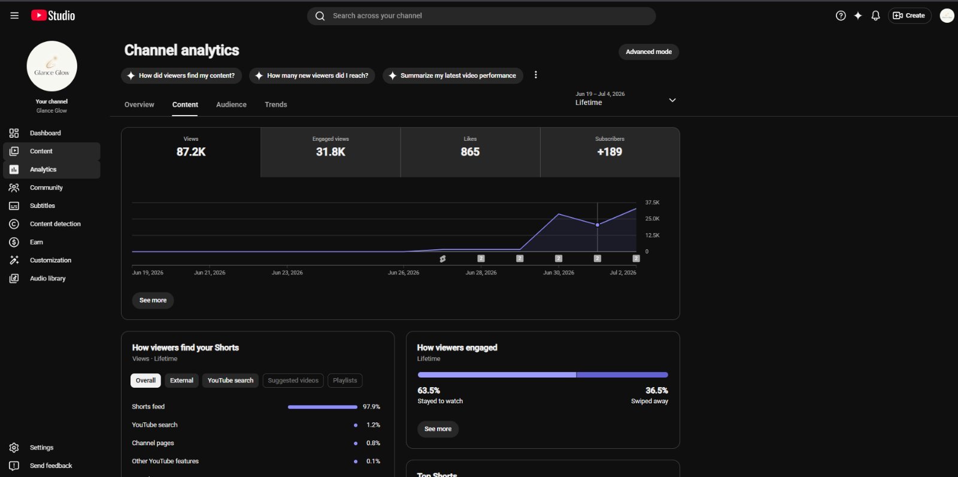Focus the Search across your channel field

tap(481, 16)
